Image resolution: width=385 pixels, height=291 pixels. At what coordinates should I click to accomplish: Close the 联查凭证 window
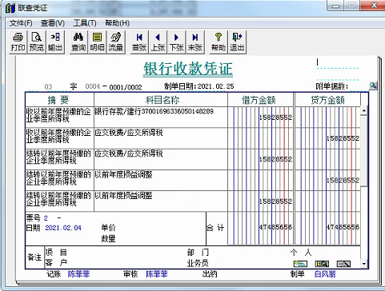coord(375,6)
